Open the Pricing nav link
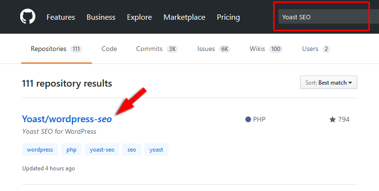The width and height of the screenshot is (379, 191). 228,17
